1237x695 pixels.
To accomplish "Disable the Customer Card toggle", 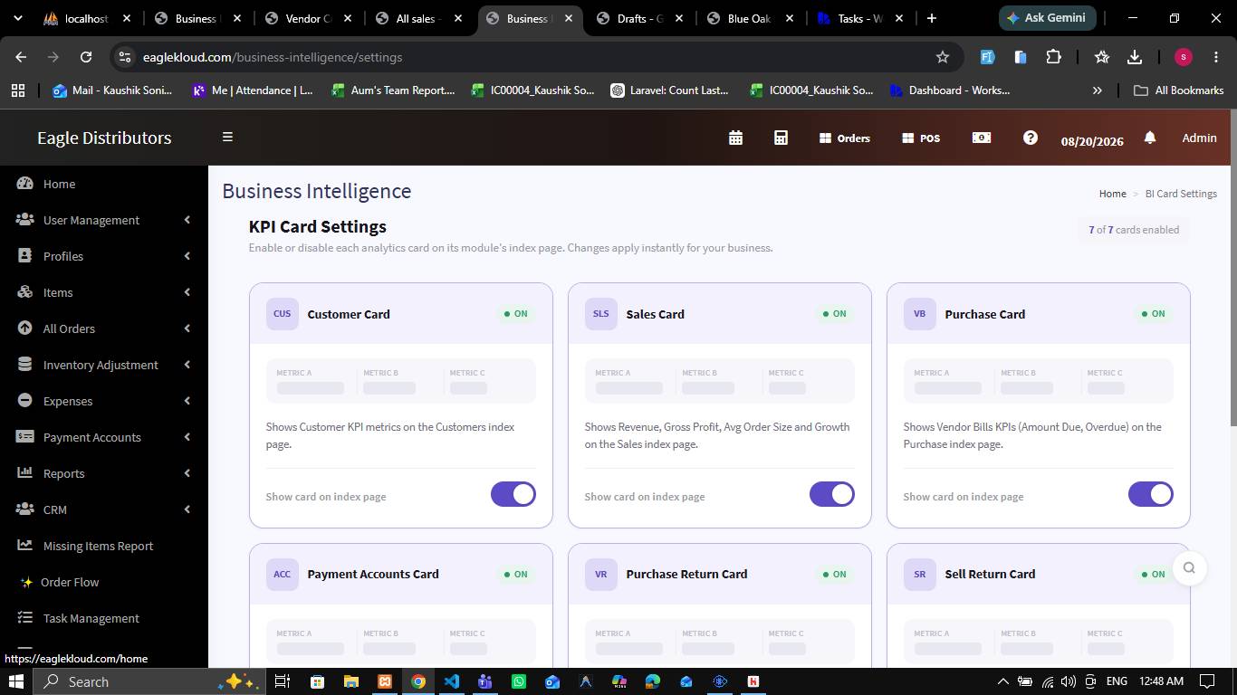I will tap(513, 494).
